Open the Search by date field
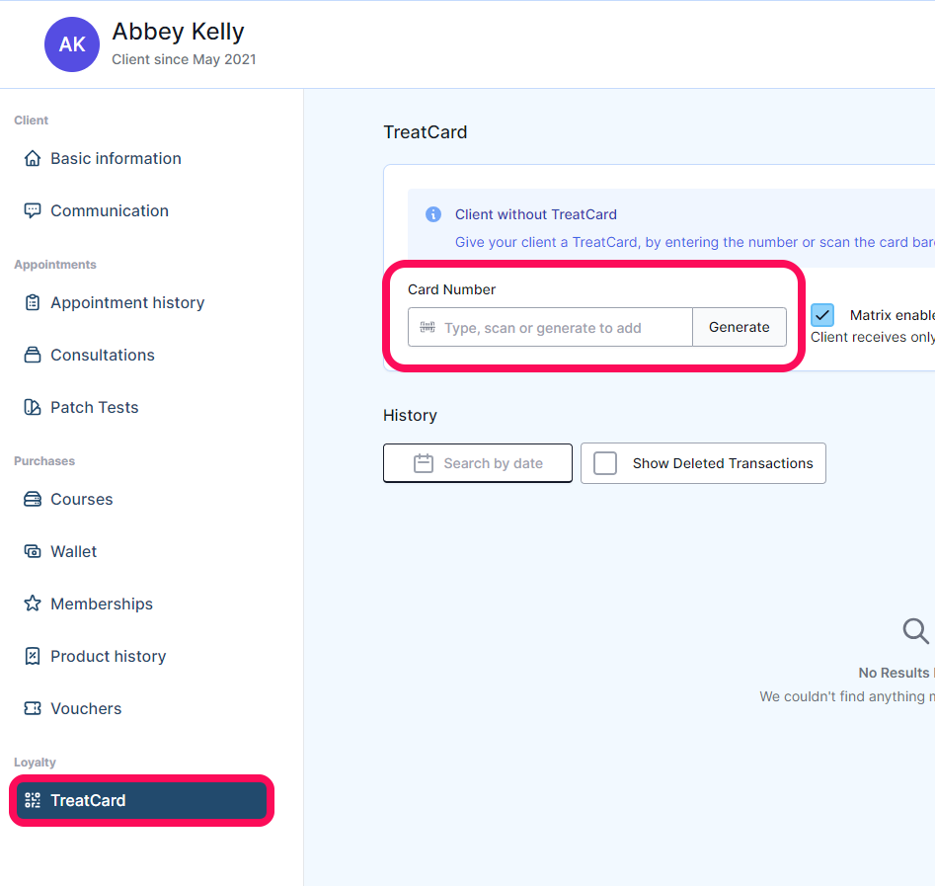Image resolution: width=935 pixels, height=886 pixels. point(478,463)
